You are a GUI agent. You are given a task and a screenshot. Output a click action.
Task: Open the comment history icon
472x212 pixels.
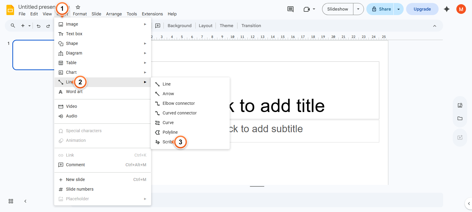pos(290,9)
